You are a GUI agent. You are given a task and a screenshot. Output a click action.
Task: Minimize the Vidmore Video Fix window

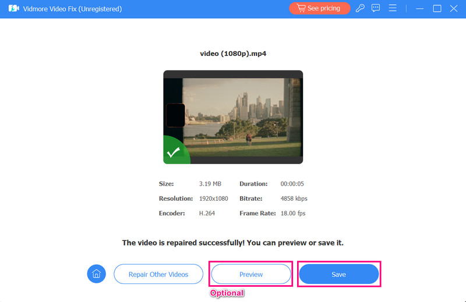(x=419, y=9)
